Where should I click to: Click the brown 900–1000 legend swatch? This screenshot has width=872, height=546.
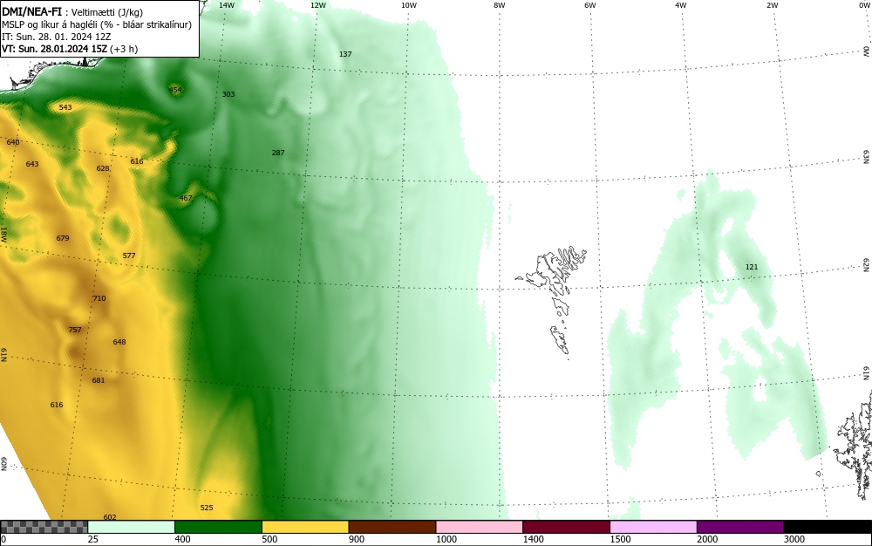point(392,527)
